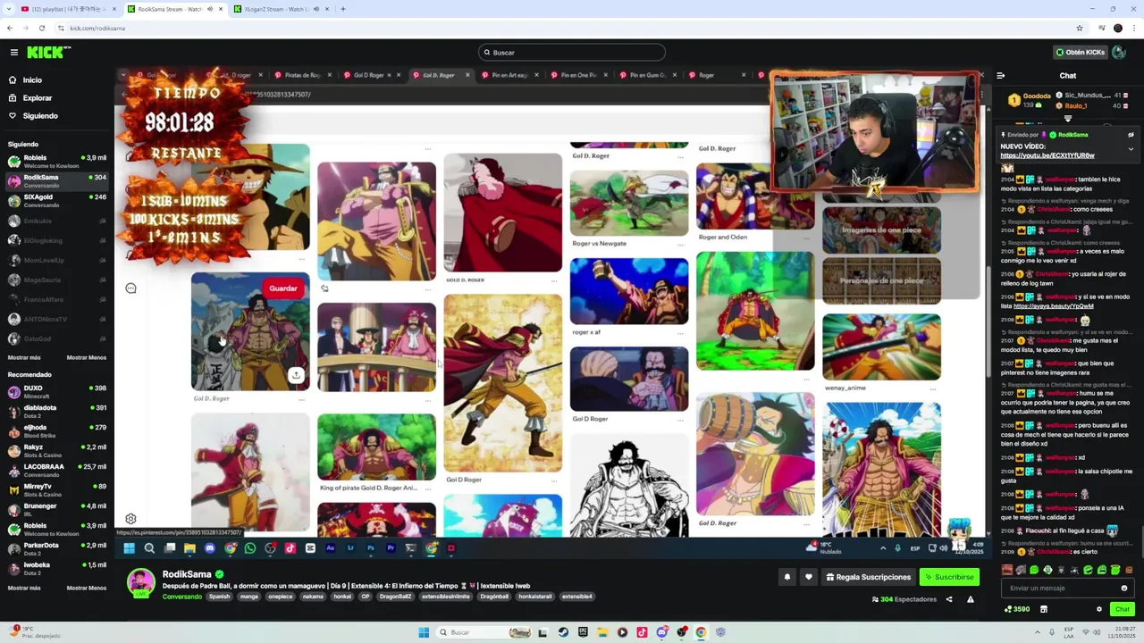Open a new browser tab with plus

click(x=343, y=9)
